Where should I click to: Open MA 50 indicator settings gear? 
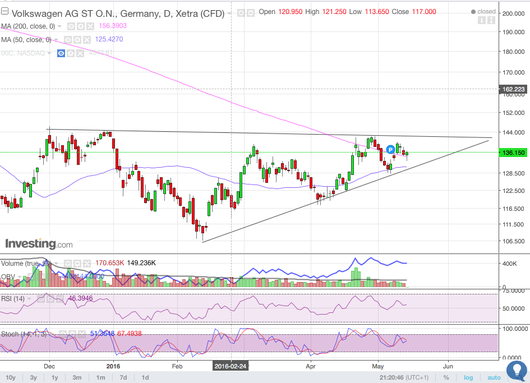tap(77, 40)
